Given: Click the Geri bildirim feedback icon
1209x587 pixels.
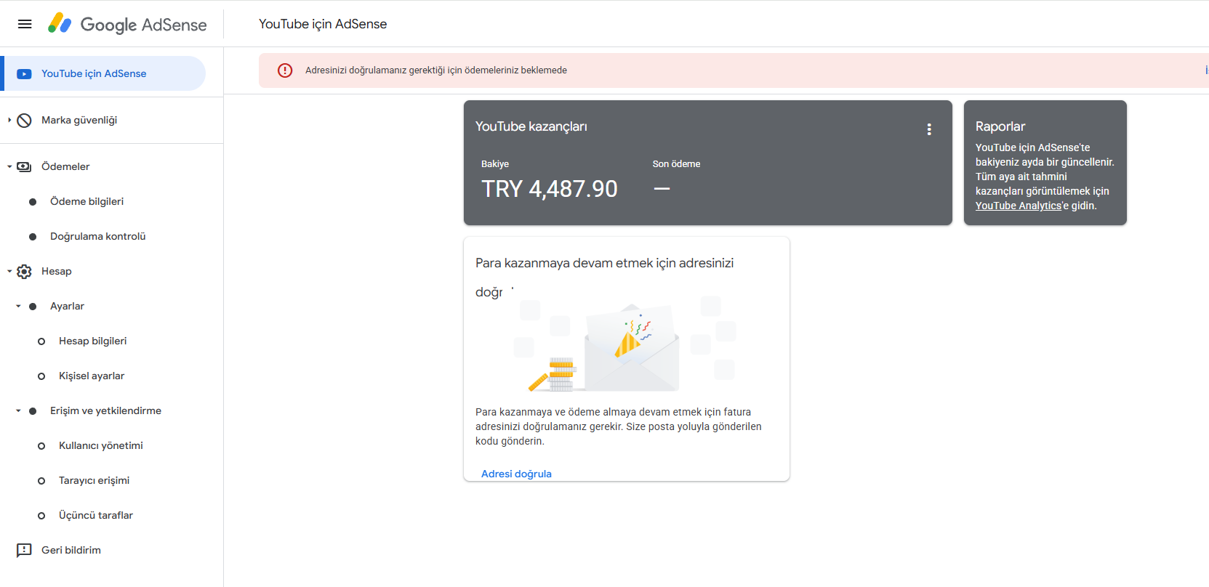Looking at the screenshot, I should pos(24,550).
